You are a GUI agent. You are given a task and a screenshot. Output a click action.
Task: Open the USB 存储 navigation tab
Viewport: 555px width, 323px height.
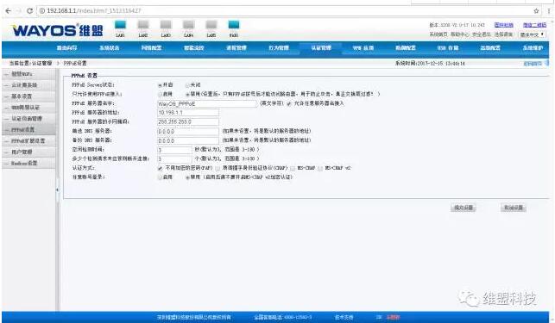[x=448, y=47]
